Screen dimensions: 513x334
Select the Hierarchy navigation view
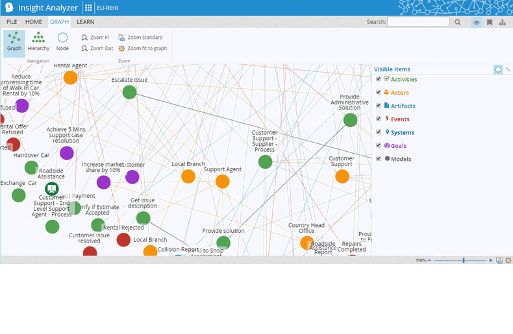(38, 42)
